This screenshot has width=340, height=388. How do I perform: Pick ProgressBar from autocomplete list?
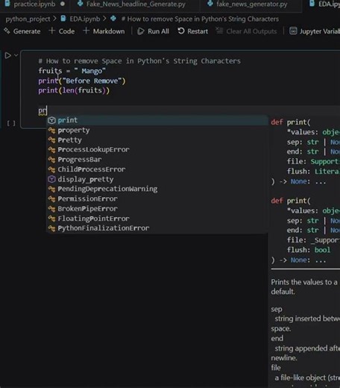(x=157, y=160)
